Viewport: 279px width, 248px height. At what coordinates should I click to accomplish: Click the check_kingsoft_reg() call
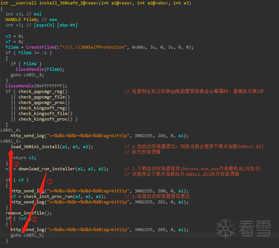coord(44,108)
